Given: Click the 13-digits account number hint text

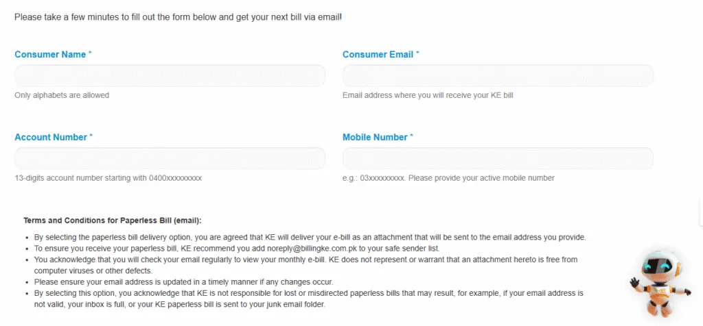Looking at the screenshot, I should 108,178.
